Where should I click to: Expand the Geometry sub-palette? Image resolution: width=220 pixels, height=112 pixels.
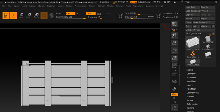[191, 74]
